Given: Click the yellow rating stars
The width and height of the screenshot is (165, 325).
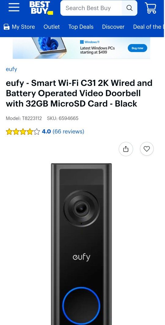Looking at the screenshot, I should pos(23,131).
